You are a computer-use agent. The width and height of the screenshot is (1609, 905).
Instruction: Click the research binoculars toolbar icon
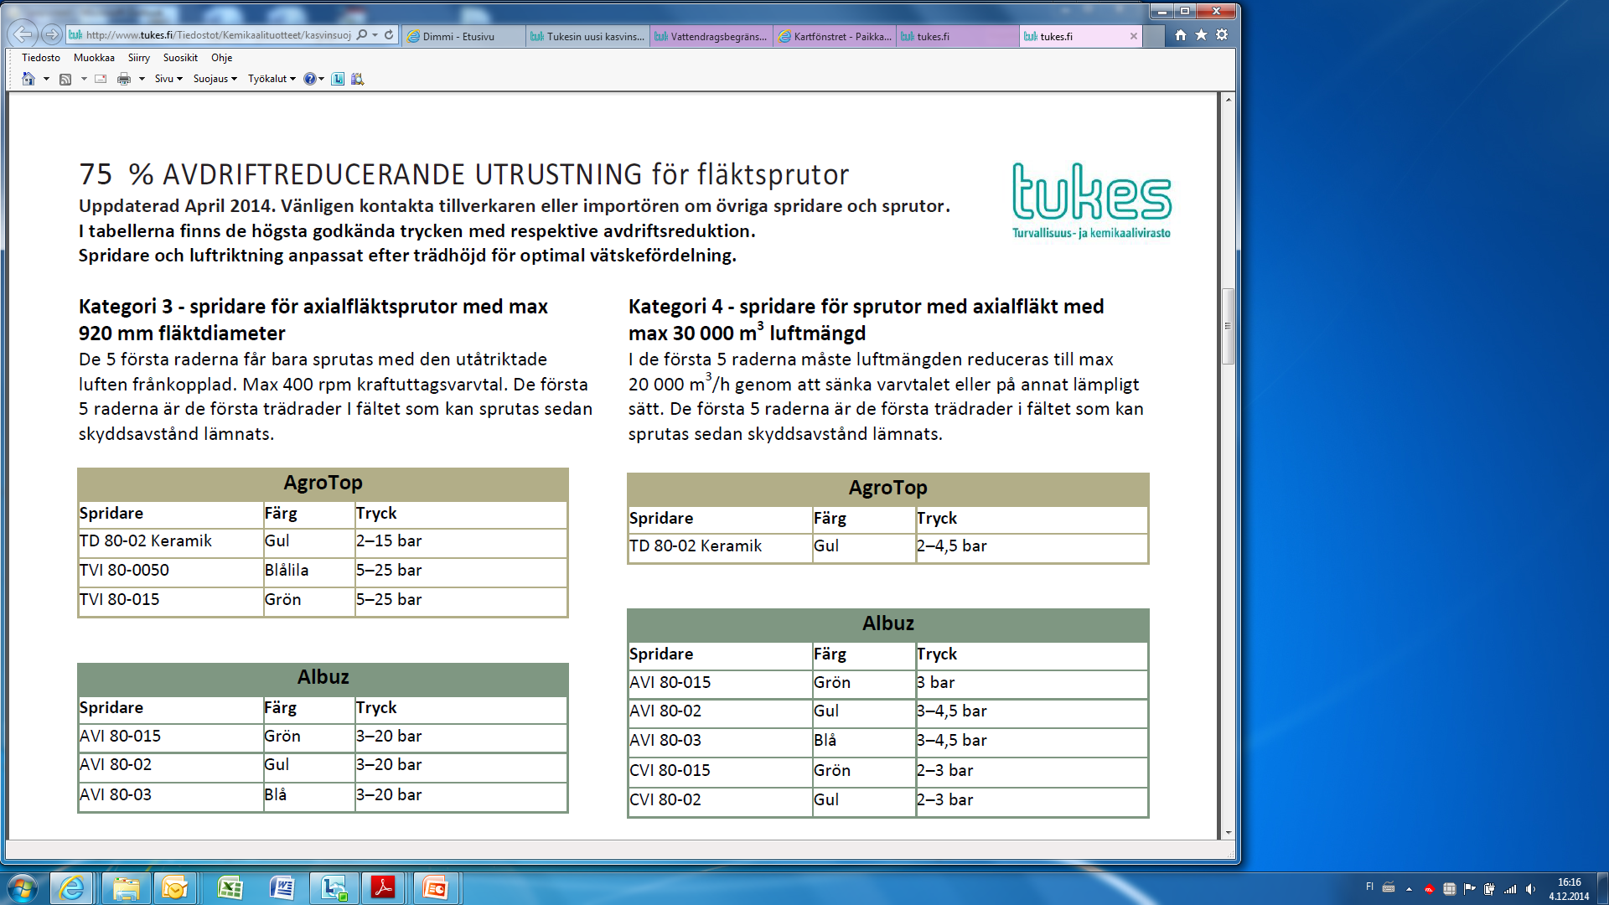pos(358,79)
